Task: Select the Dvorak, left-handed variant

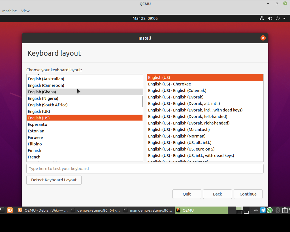Action: (x=205, y=117)
